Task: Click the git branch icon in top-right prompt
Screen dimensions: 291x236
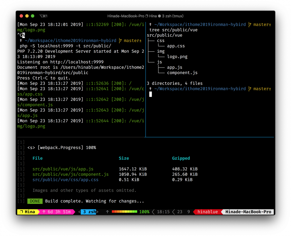Action: (x=250, y=24)
